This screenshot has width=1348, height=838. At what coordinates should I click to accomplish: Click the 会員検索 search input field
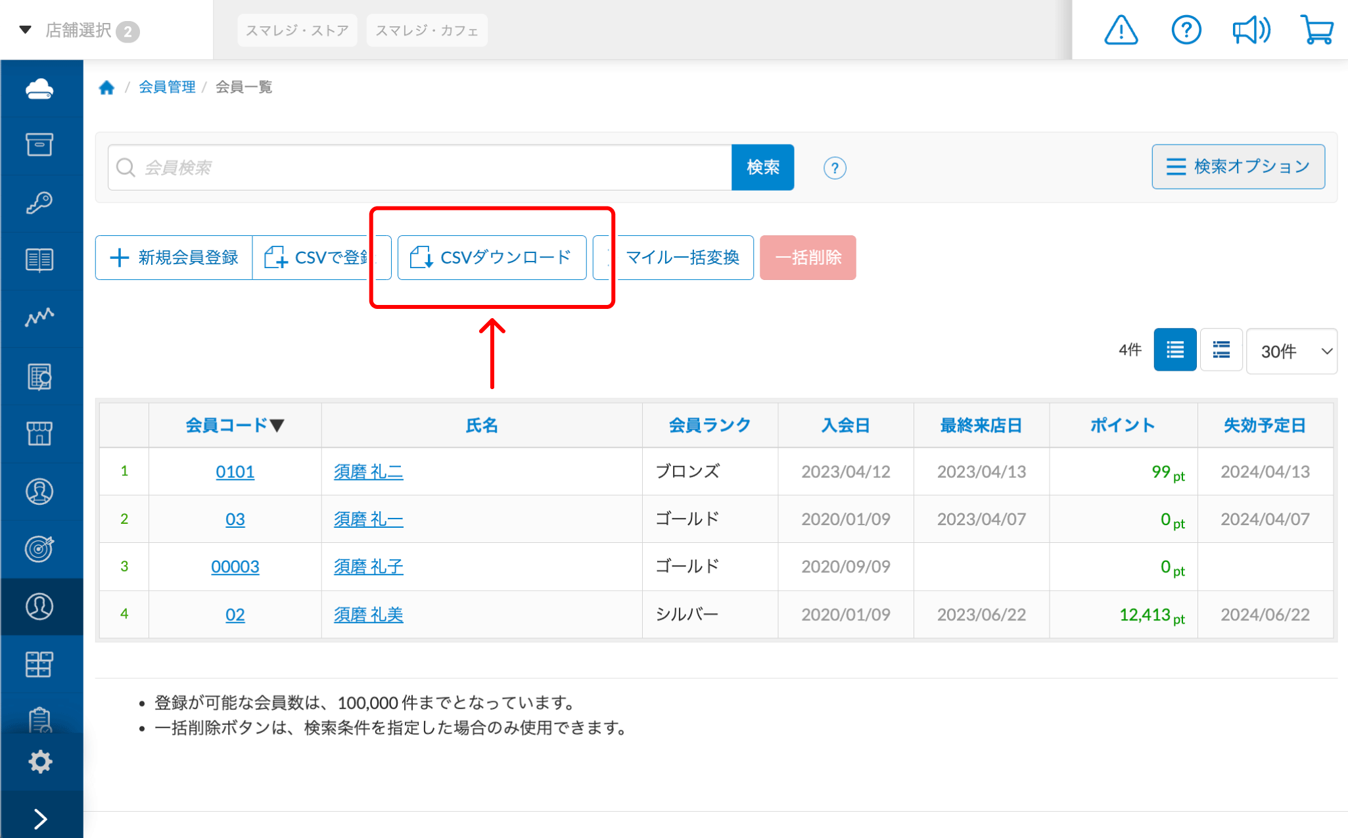[x=421, y=168]
